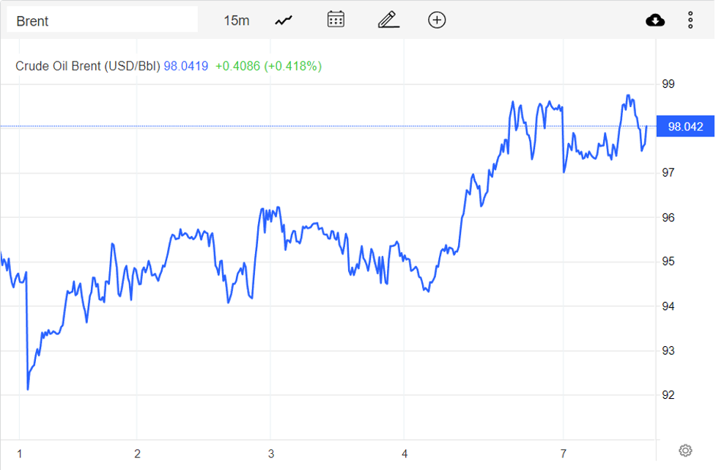Click the 99 label on the price axis

click(668, 84)
